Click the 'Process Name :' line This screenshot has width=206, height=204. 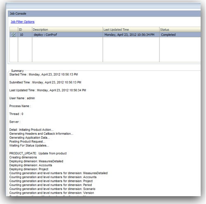tap(20, 106)
